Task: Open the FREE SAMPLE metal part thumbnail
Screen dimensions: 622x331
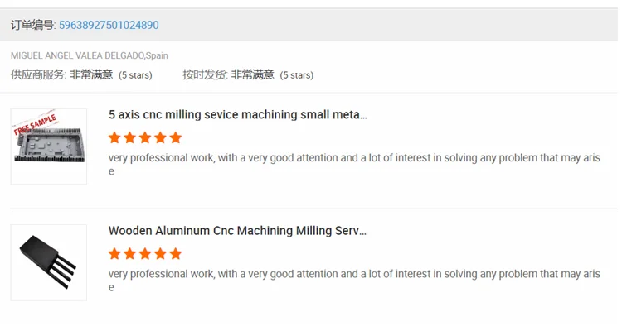Action: coord(49,146)
